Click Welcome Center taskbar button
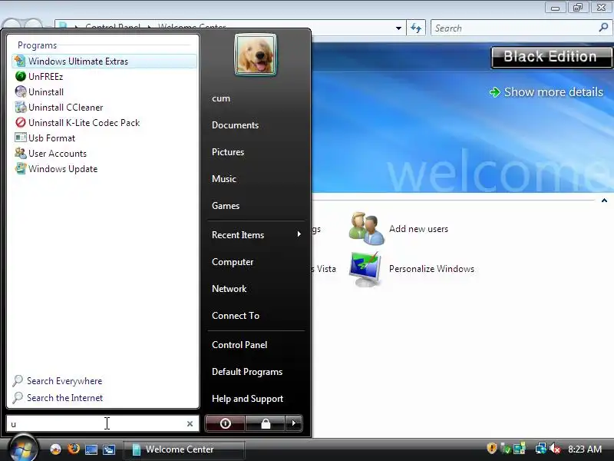 point(184,449)
